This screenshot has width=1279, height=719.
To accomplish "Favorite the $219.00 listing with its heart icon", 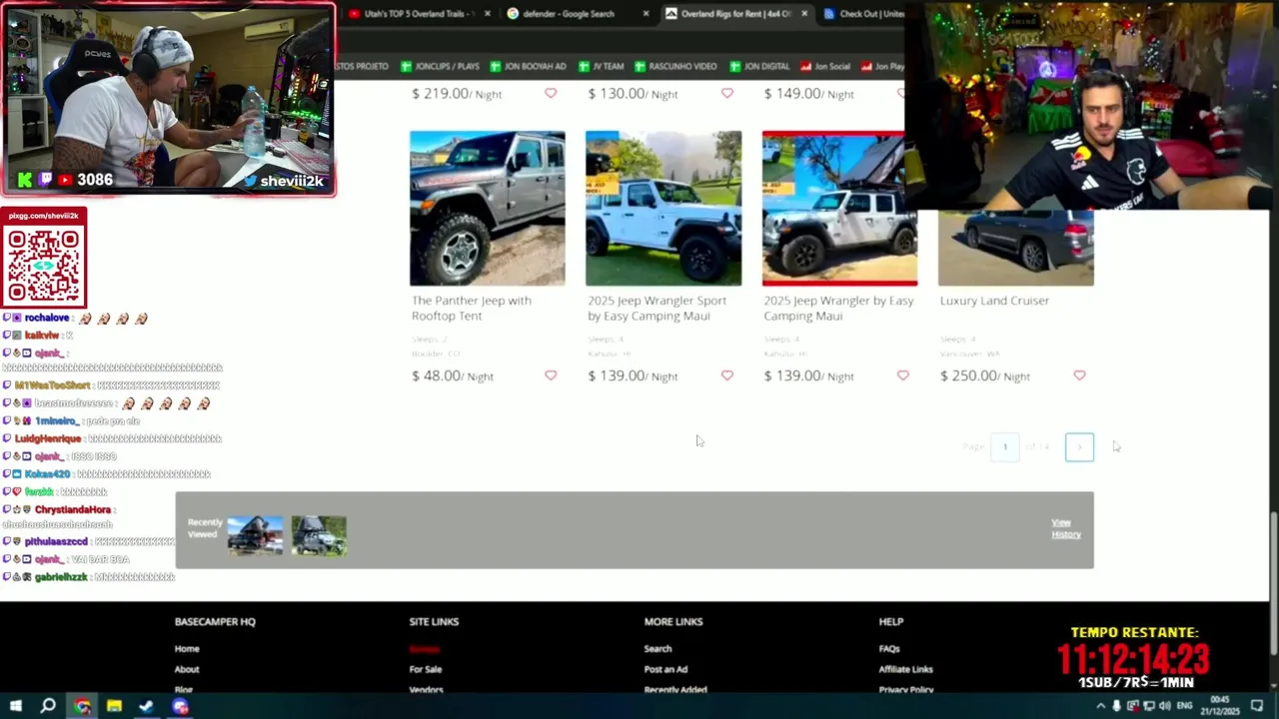I will [551, 93].
